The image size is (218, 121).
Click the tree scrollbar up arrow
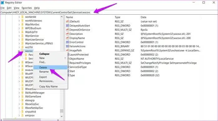pyautogui.click(x=62, y=17)
